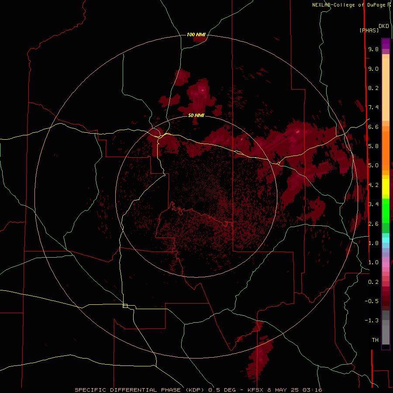Click the 50 NMI range ring label
Viewport: 393px width, 393px height.
pos(196,115)
